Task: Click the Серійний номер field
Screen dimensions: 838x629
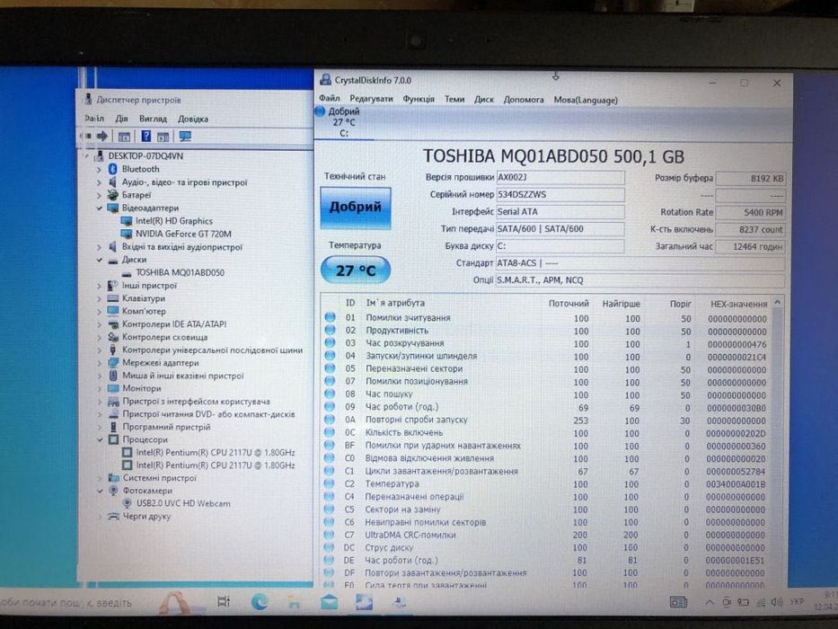Action: click(560, 194)
